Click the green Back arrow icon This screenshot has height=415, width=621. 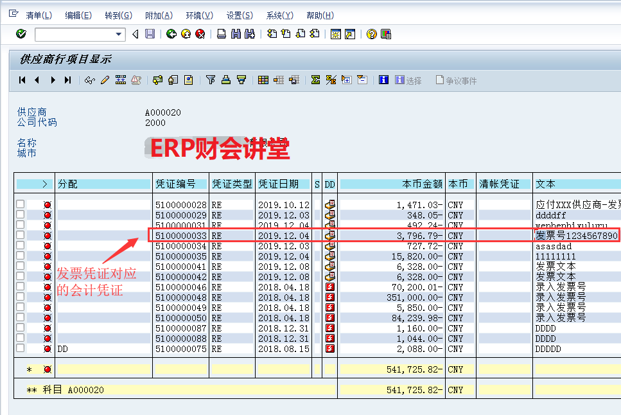(x=171, y=34)
